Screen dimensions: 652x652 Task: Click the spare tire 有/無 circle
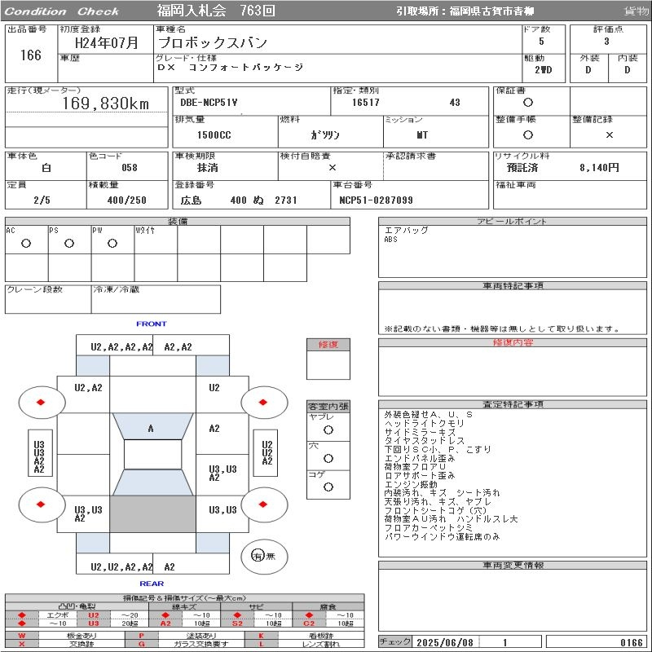click(x=264, y=556)
